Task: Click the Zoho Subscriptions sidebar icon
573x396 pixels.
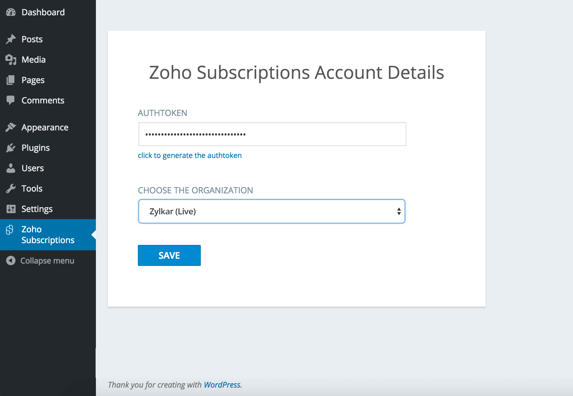Action: coord(10,230)
